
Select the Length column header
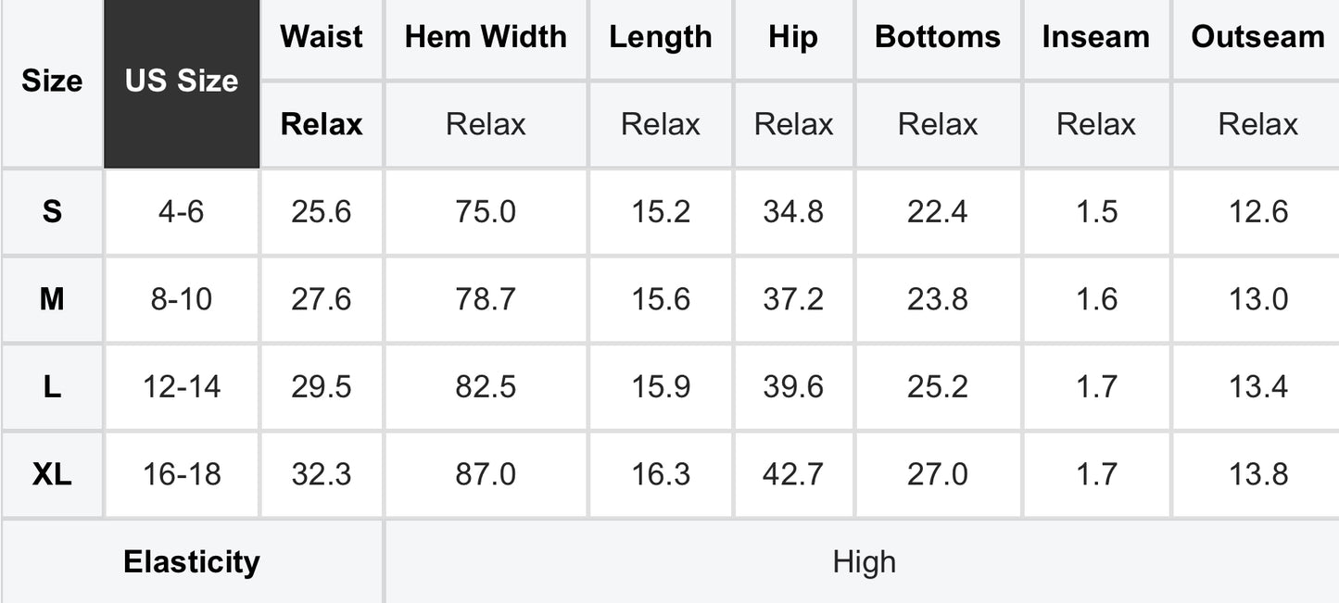pyautogui.click(x=661, y=38)
